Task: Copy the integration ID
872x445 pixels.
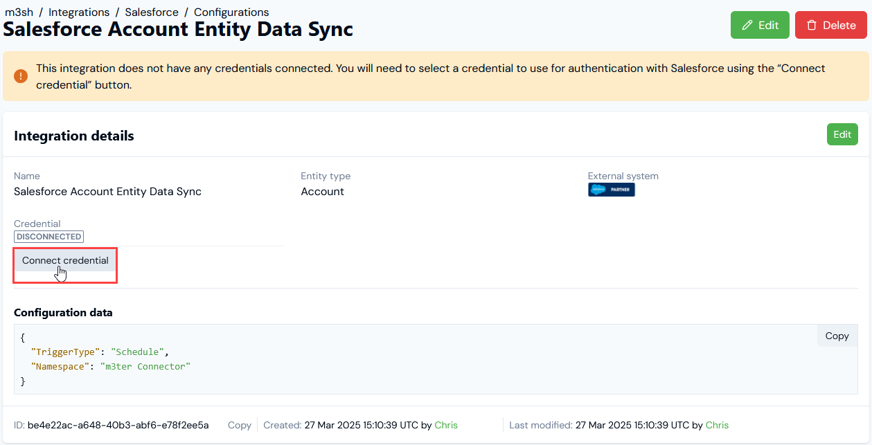Action: (240, 425)
